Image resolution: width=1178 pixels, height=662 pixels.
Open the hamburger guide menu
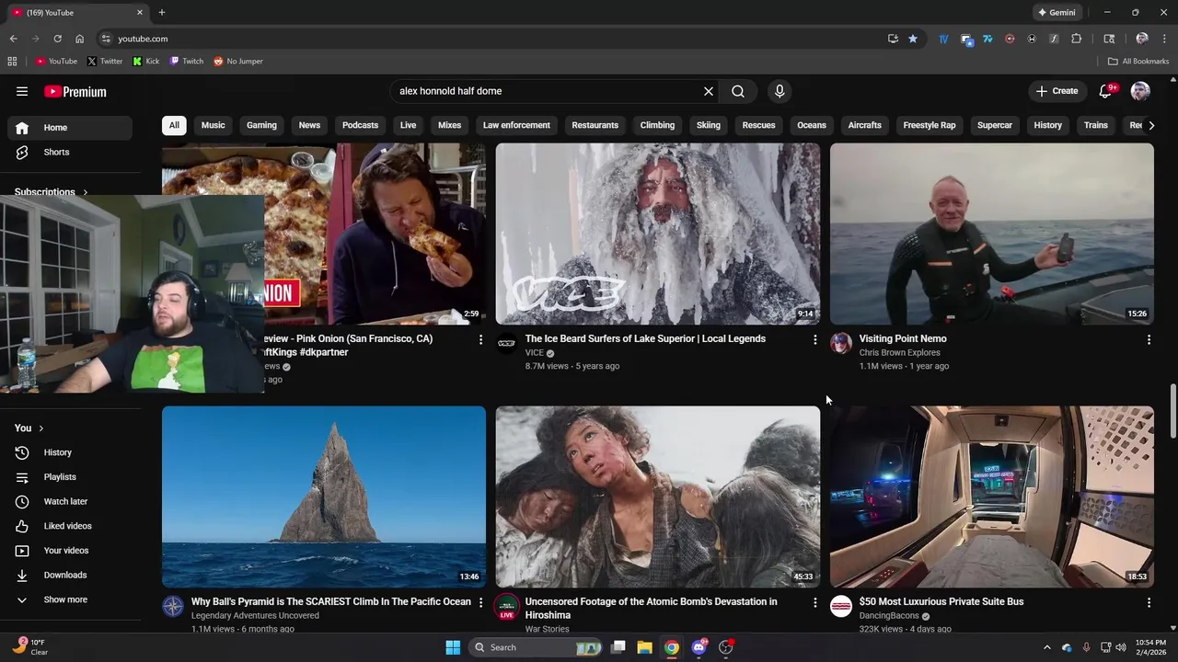[22, 91]
